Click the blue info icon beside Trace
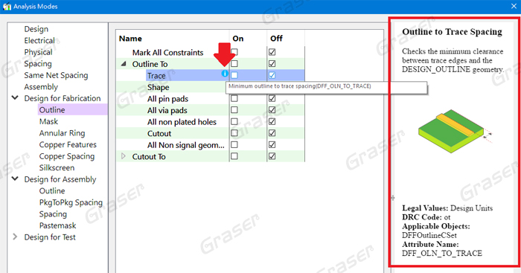 (225, 74)
